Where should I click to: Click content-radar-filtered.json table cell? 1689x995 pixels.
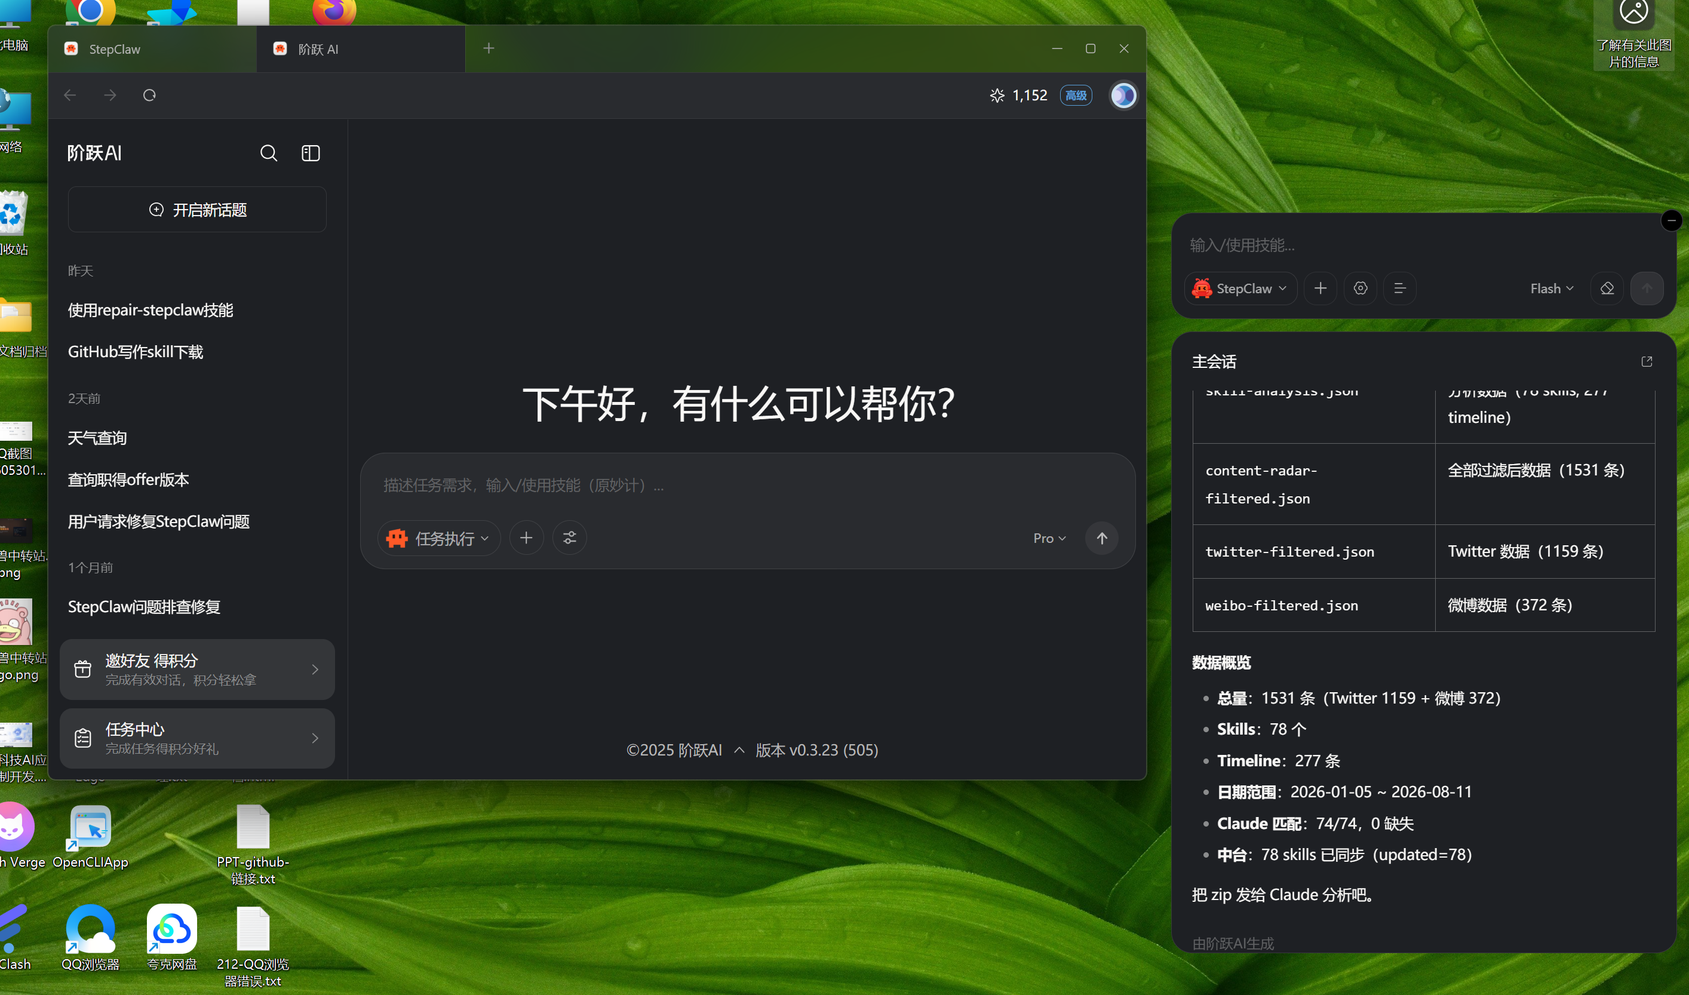pyautogui.click(x=1313, y=484)
